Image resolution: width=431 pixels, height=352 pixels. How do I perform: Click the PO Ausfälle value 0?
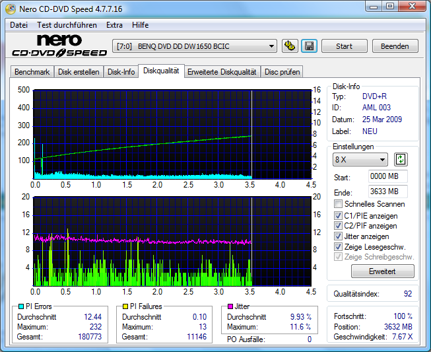coord(310,339)
